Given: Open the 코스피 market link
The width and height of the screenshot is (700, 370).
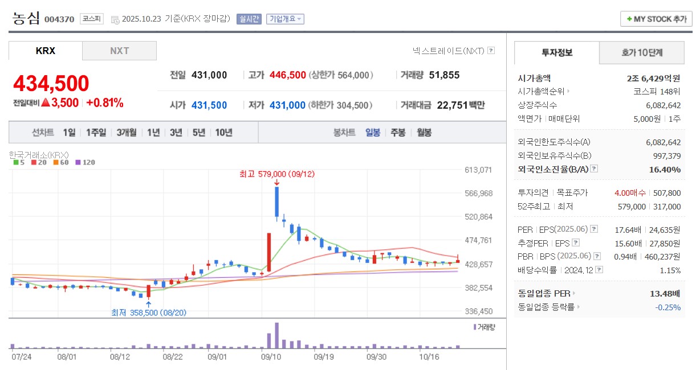Looking at the screenshot, I should click(92, 18).
